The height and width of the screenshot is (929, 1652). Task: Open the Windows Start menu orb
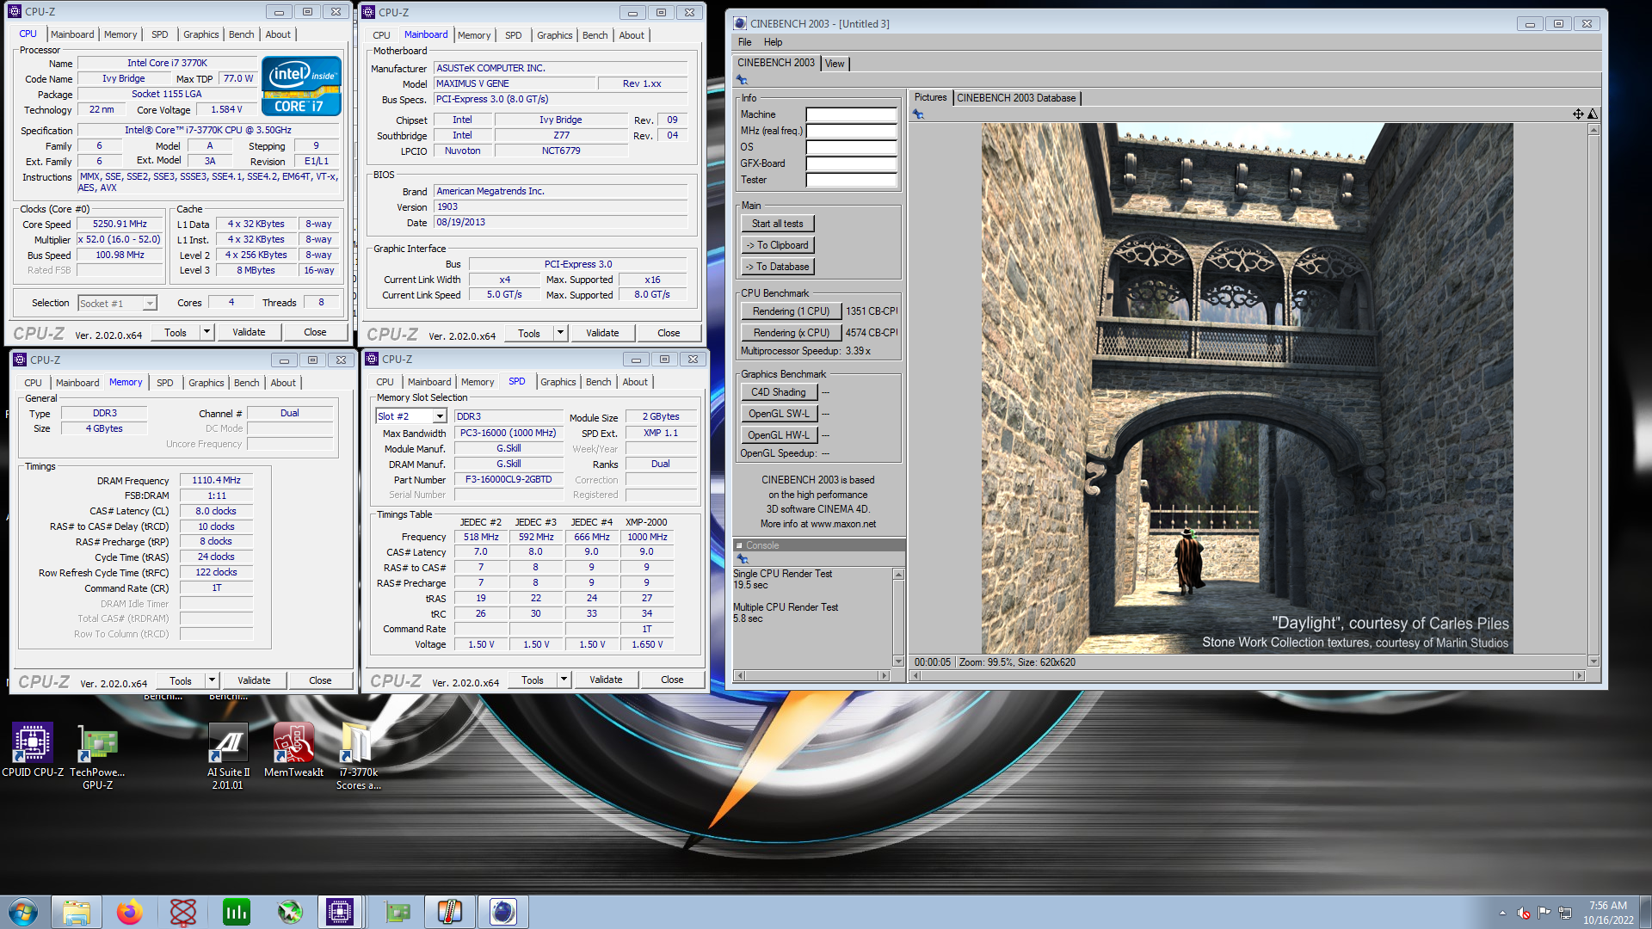[x=23, y=912]
